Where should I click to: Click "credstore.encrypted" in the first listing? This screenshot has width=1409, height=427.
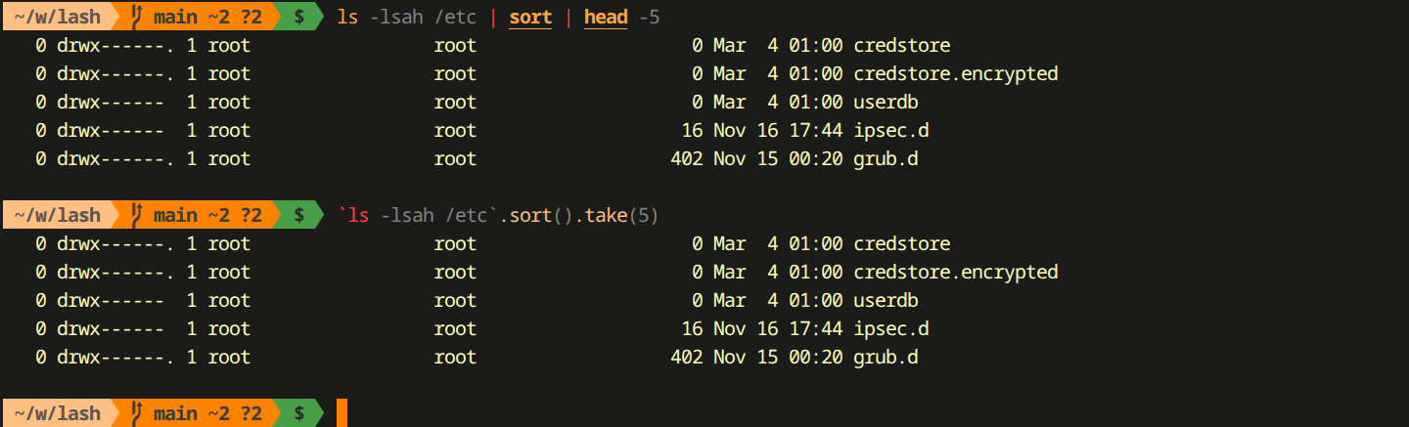955,73
